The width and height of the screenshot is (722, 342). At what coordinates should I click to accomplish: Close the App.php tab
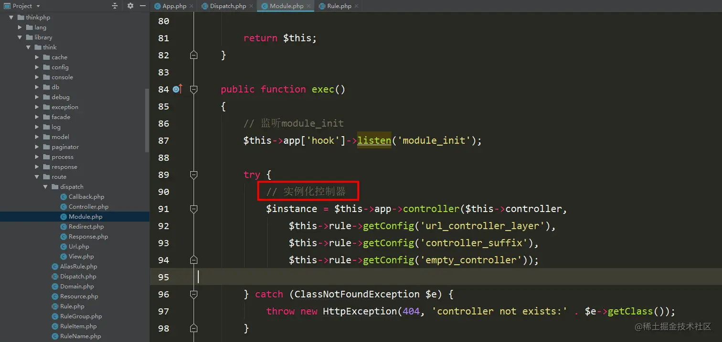191,6
